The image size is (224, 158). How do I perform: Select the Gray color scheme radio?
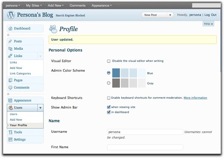coord(109,83)
